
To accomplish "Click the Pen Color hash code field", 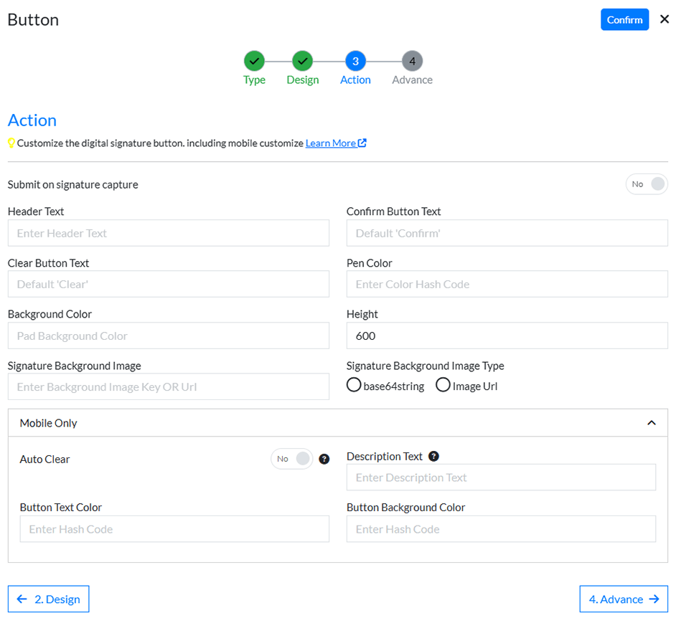I will (x=507, y=284).
